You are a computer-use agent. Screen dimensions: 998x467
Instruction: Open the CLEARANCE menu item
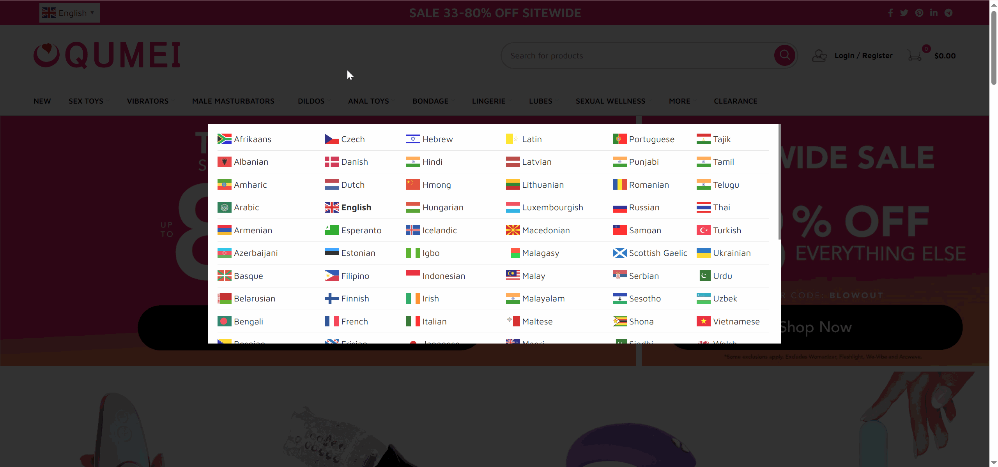pyautogui.click(x=735, y=101)
